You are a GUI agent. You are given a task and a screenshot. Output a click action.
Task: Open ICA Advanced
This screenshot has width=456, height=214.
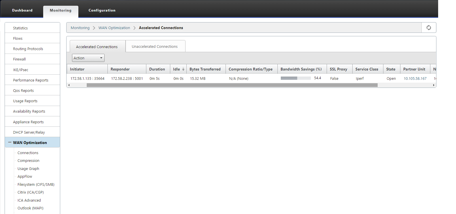pos(29,200)
